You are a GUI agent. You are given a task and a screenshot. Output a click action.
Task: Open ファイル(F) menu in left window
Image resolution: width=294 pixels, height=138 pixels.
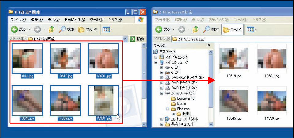pos(18,20)
